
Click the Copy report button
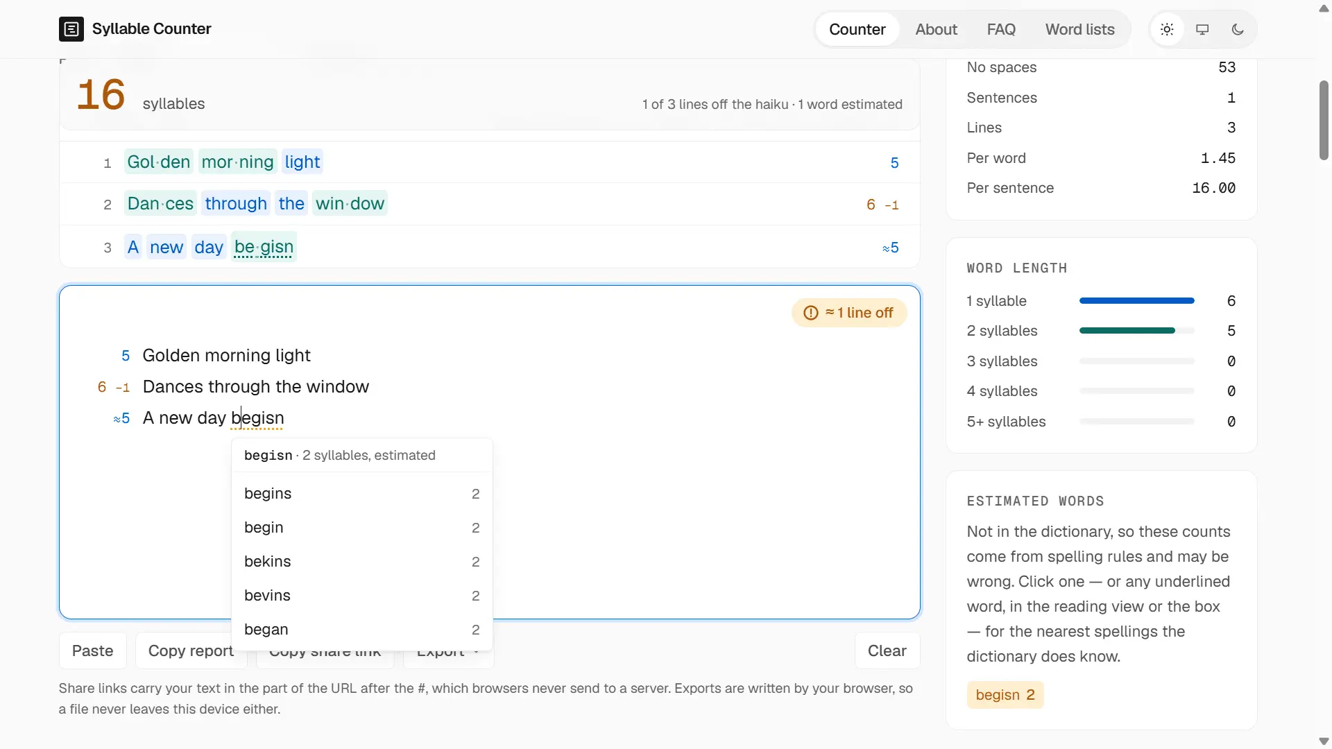point(191,651)
